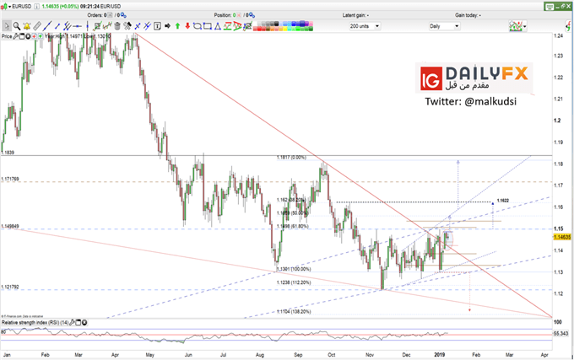
Task: Activate the magnifying glass zoom tool
Action: [17, 26]
